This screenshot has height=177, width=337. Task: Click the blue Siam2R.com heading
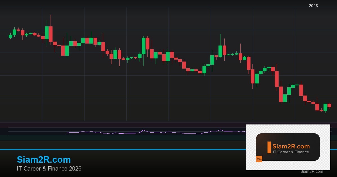tap(44, 160)
